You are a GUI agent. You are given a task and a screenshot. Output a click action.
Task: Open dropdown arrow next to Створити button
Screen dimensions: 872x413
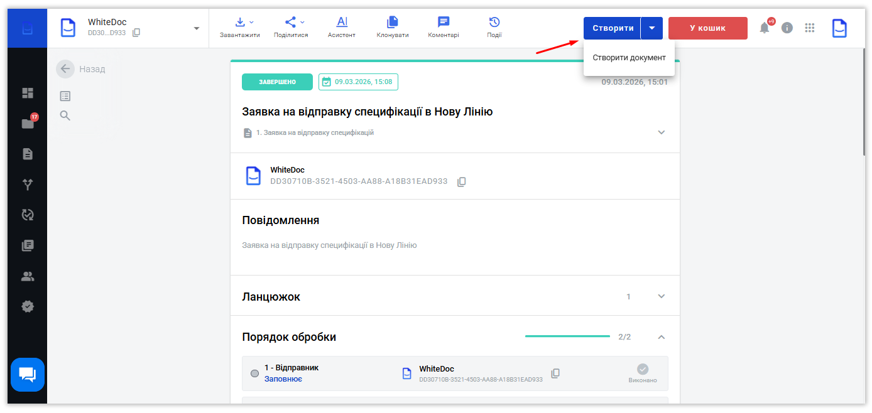(x=651, y=28)
